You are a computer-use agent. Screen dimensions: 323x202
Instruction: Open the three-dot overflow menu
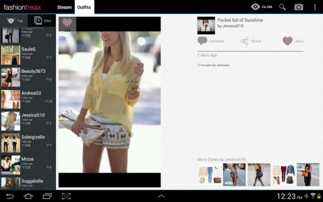pyautogui.click(x=314, y=7)
